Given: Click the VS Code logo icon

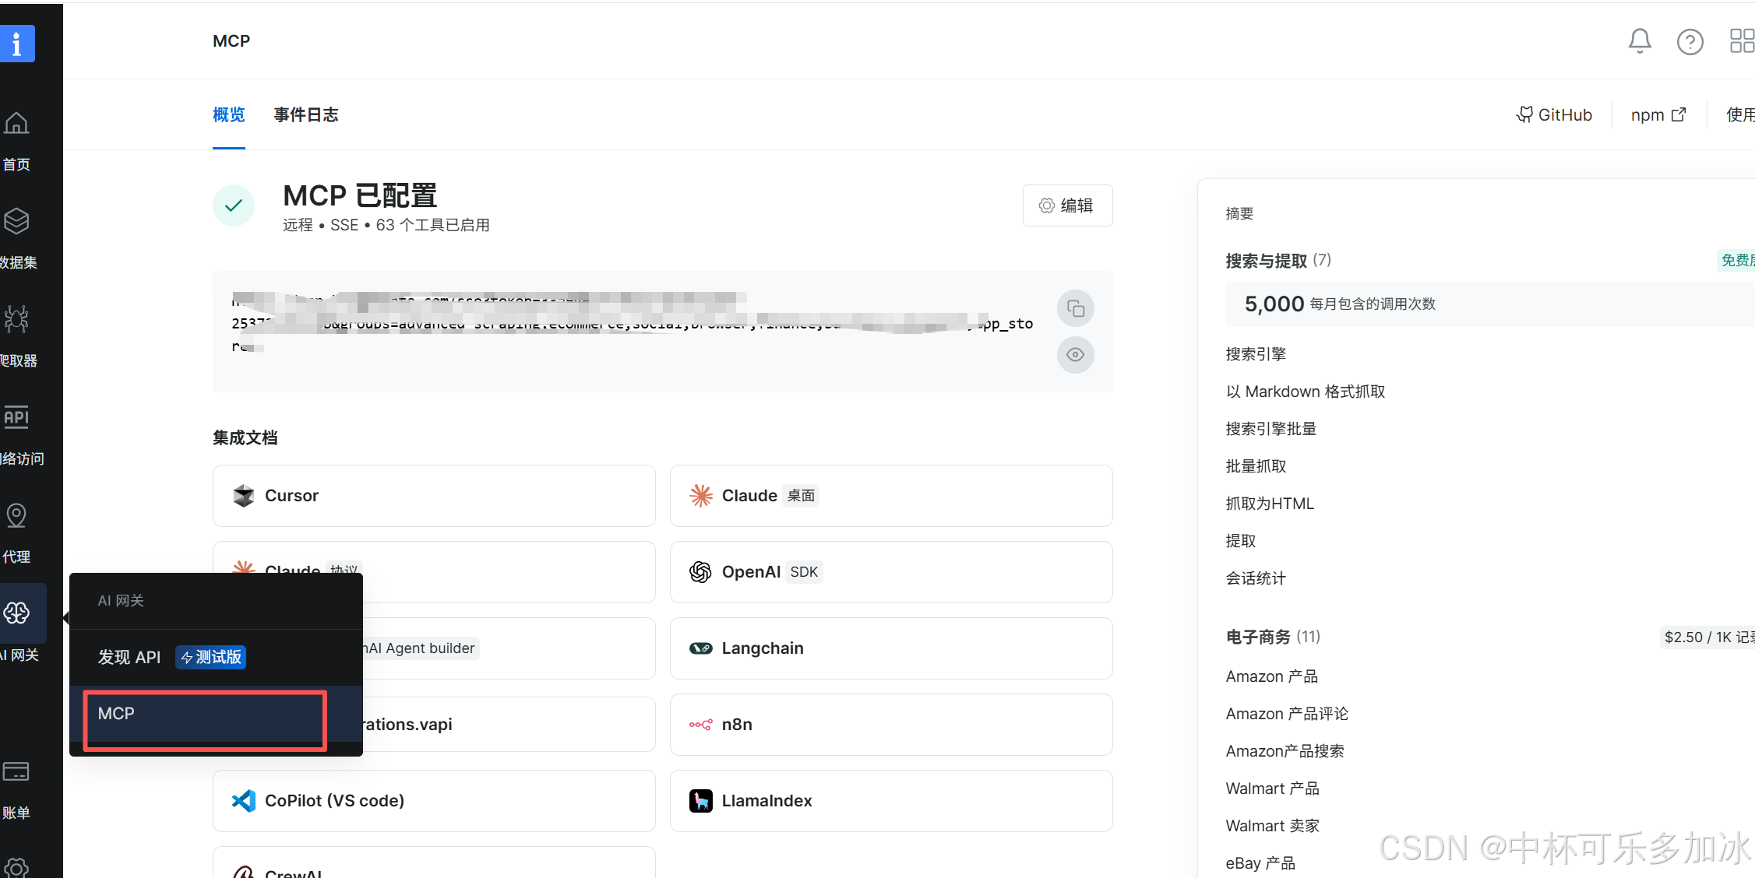Looking at the screenshot, I should coord(244,801).
